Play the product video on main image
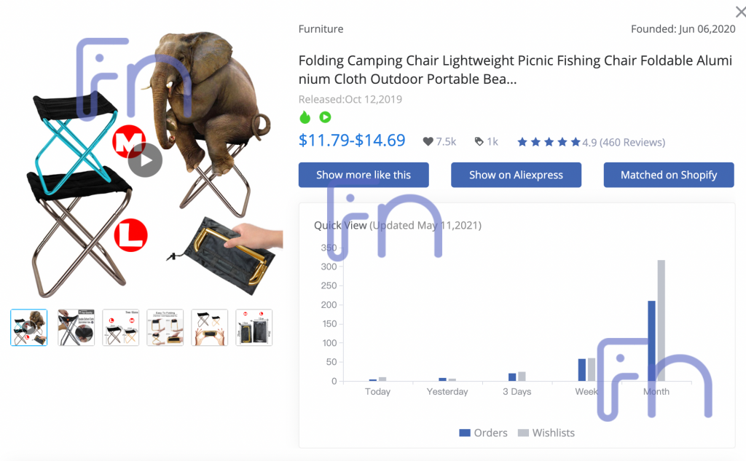Viewport: 746px width, 461px height. pos(145,160)
